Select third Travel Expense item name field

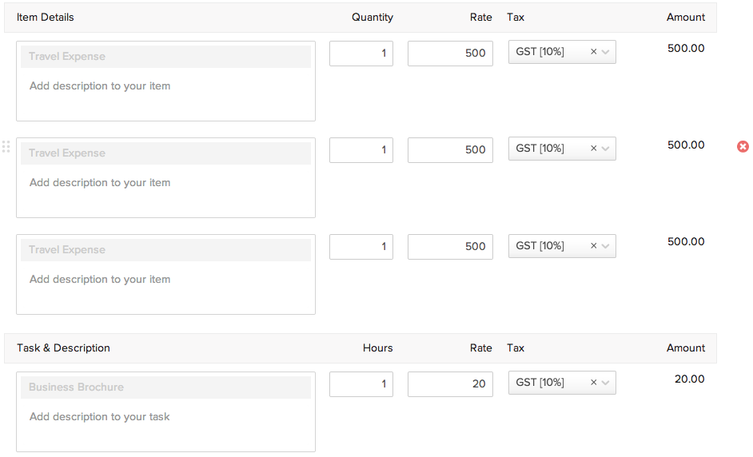[x=165, y=250]
